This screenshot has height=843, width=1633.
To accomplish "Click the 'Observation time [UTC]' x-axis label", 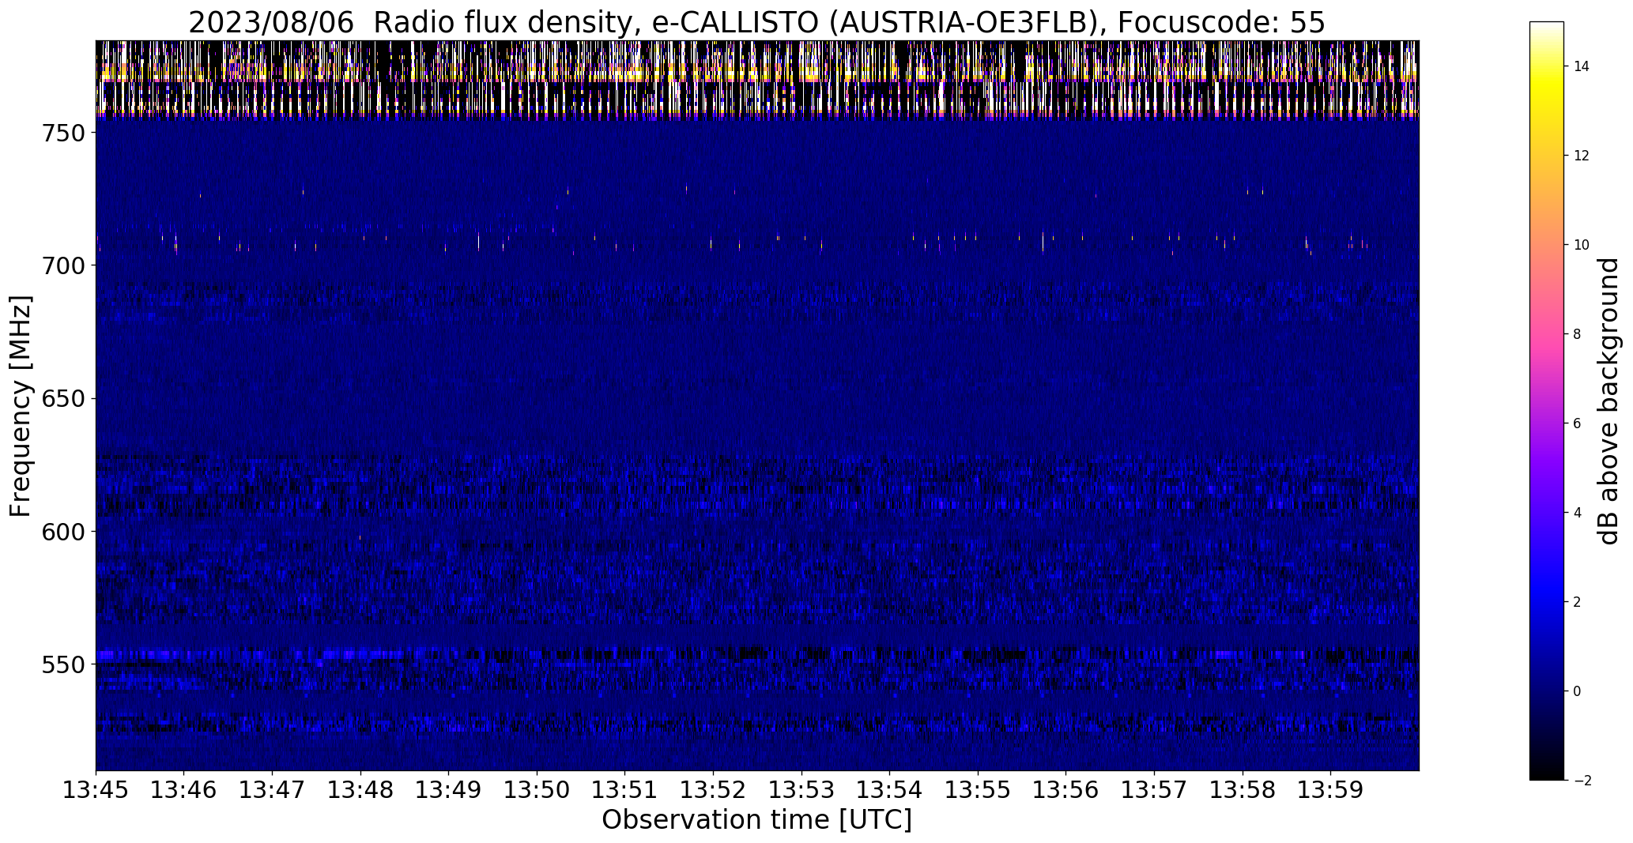I will tap(756, 820).
